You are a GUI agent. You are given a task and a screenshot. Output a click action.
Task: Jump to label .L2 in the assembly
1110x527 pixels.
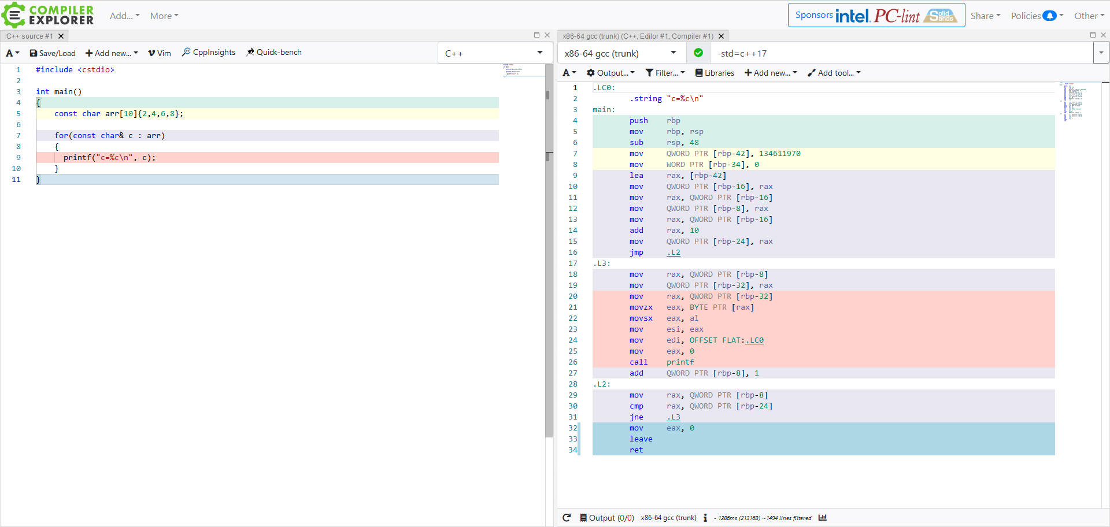(674, 253)
